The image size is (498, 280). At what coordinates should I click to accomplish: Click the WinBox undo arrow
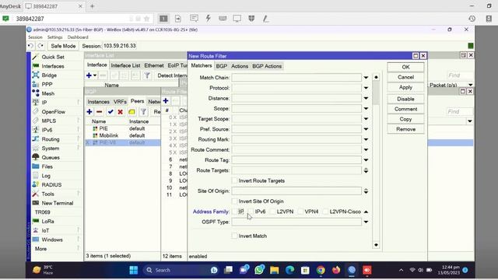[30, 46]
